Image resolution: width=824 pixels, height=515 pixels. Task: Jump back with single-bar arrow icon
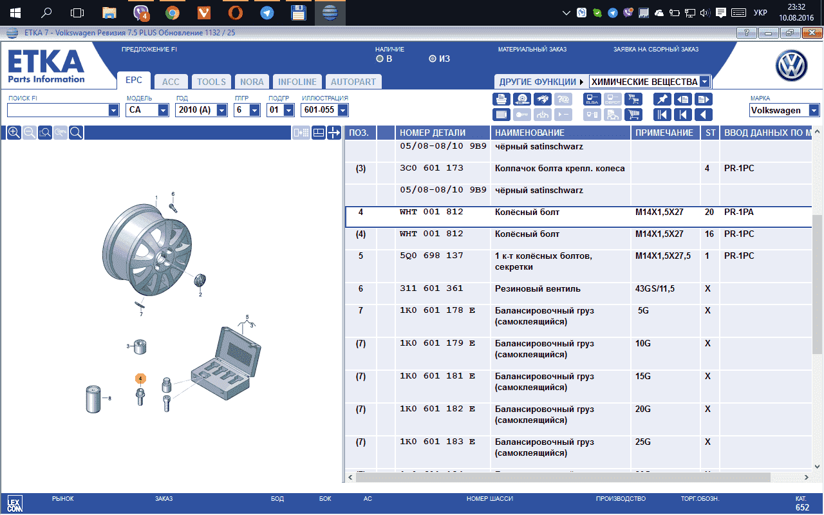pos(682,115)
